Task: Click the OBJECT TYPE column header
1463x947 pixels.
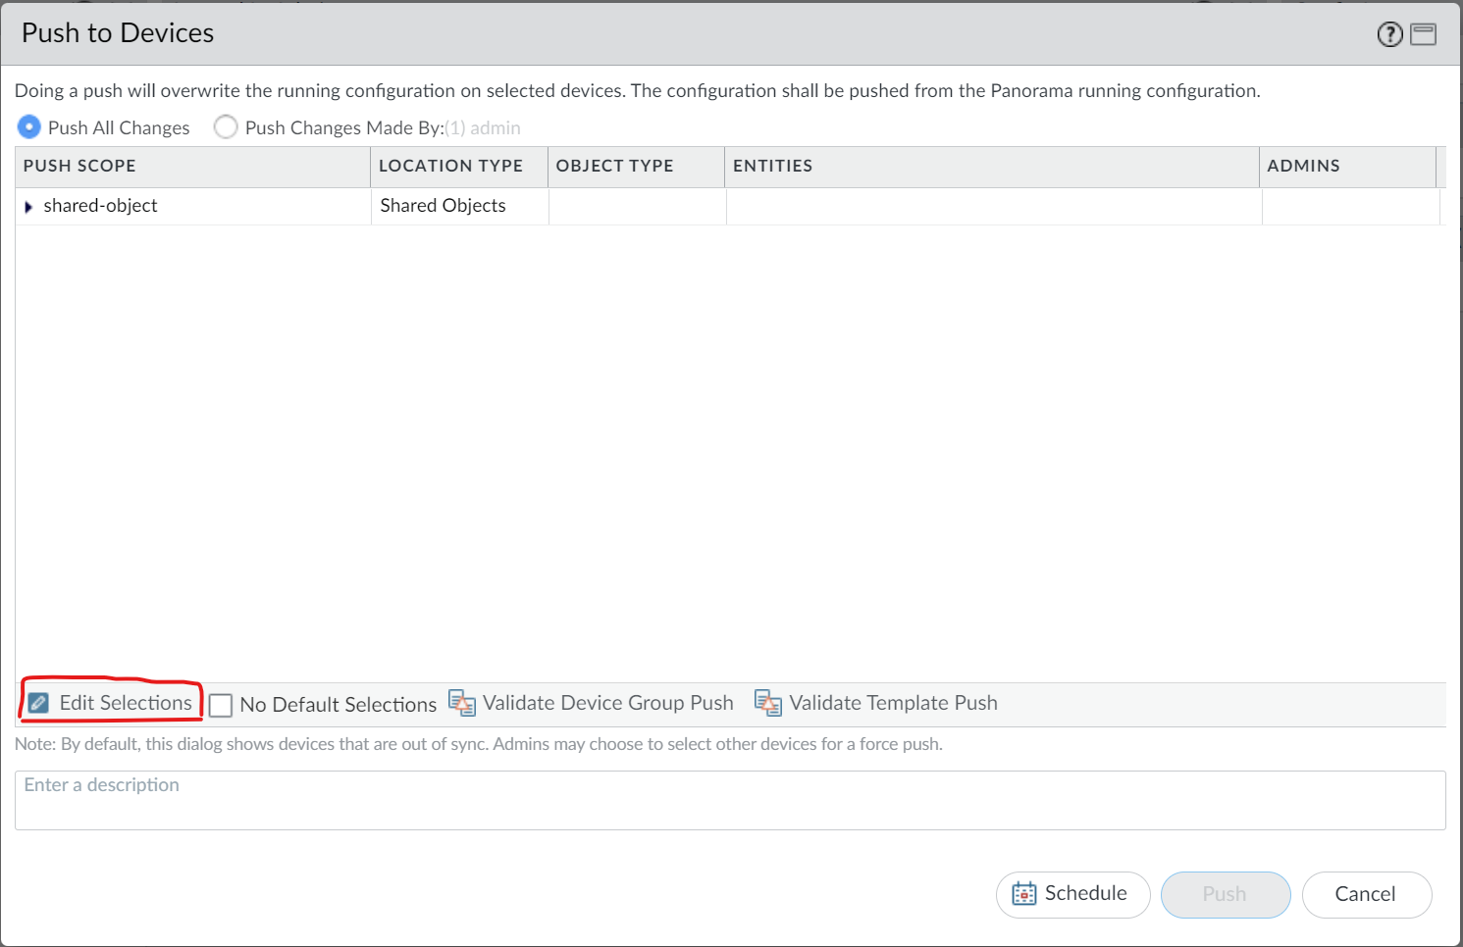Action: (636, 167)
